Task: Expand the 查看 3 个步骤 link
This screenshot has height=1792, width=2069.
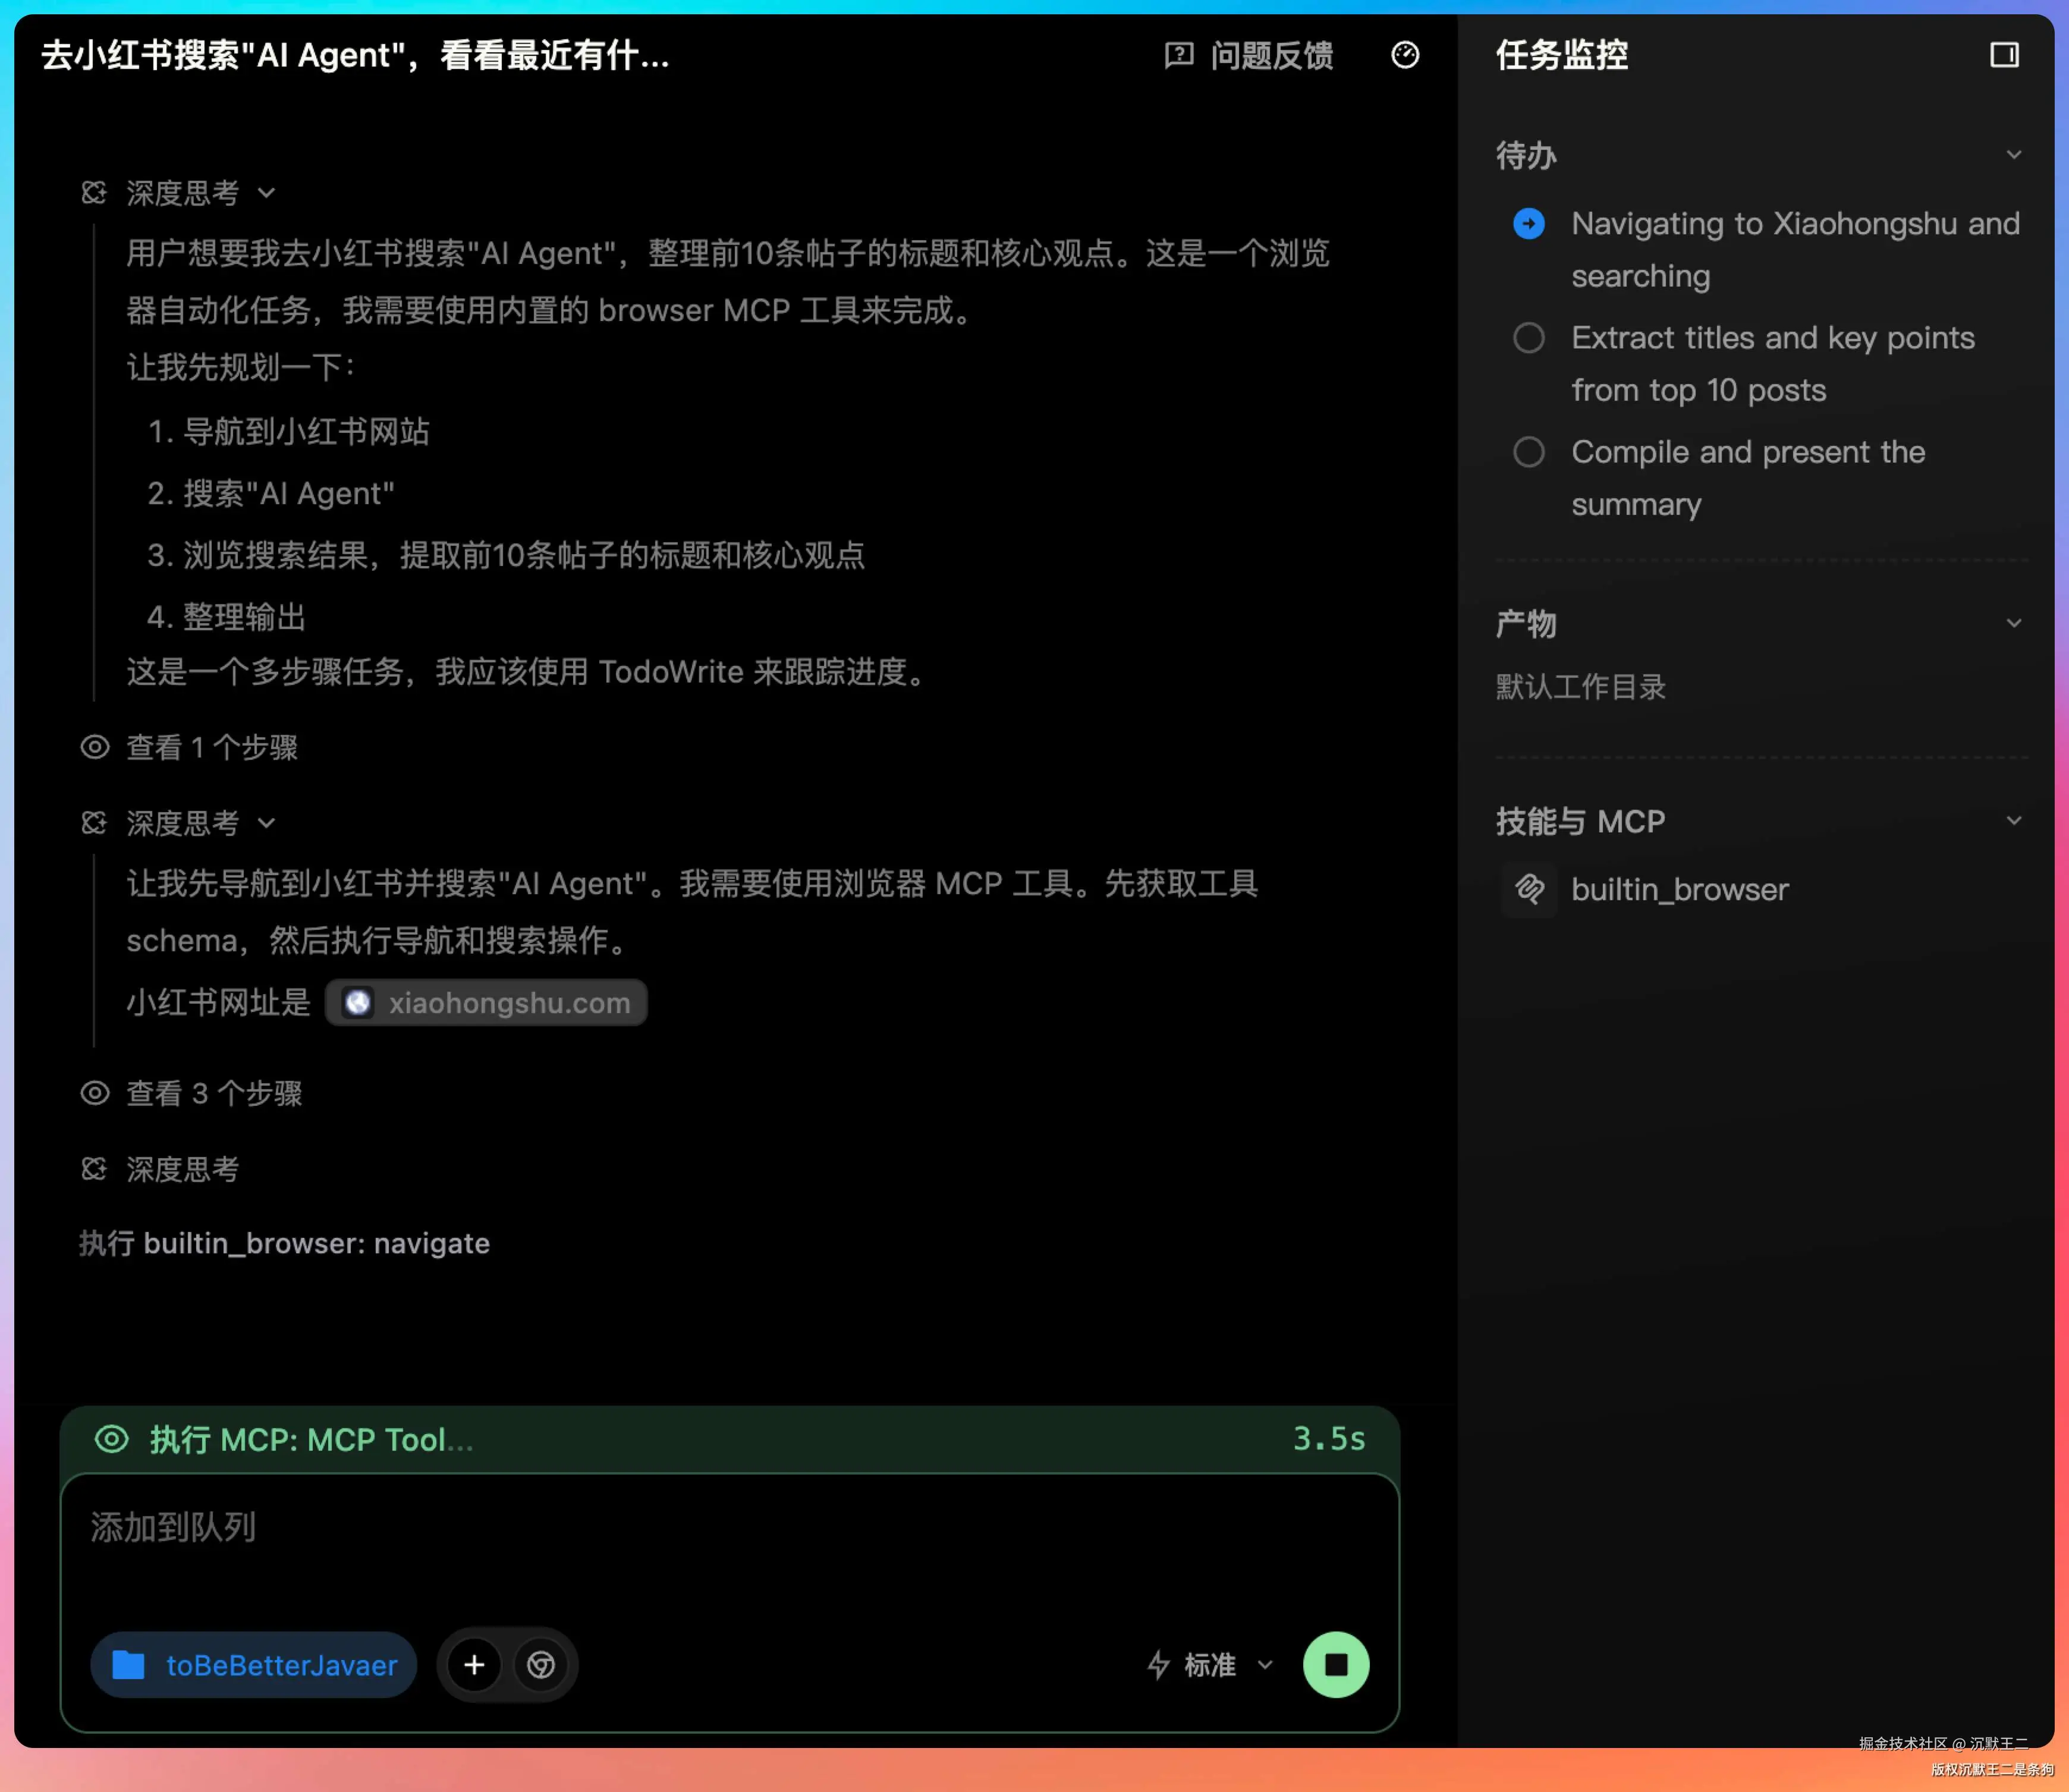Action: click(x=214, y=1093)
